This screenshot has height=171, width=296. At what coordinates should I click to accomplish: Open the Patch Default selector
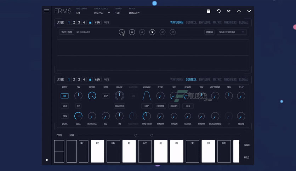(x=134, y=13)
